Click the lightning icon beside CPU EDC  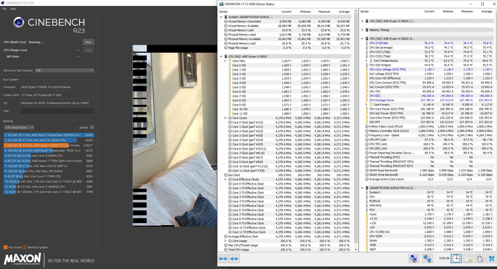tap(367, 96)
